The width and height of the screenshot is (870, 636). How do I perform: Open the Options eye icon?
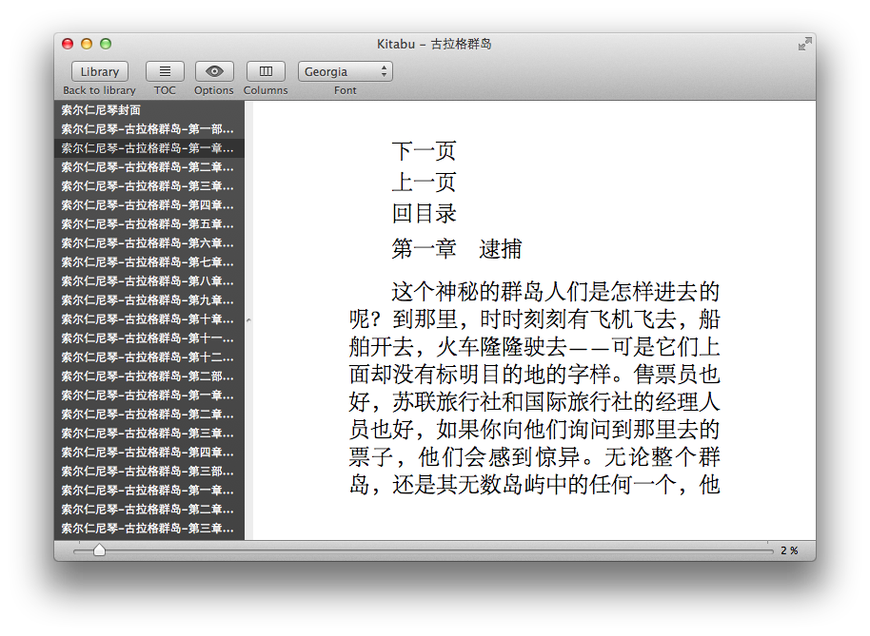tap(214, 71)
